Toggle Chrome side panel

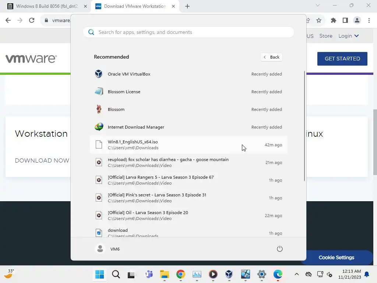[x=345, y=20]
